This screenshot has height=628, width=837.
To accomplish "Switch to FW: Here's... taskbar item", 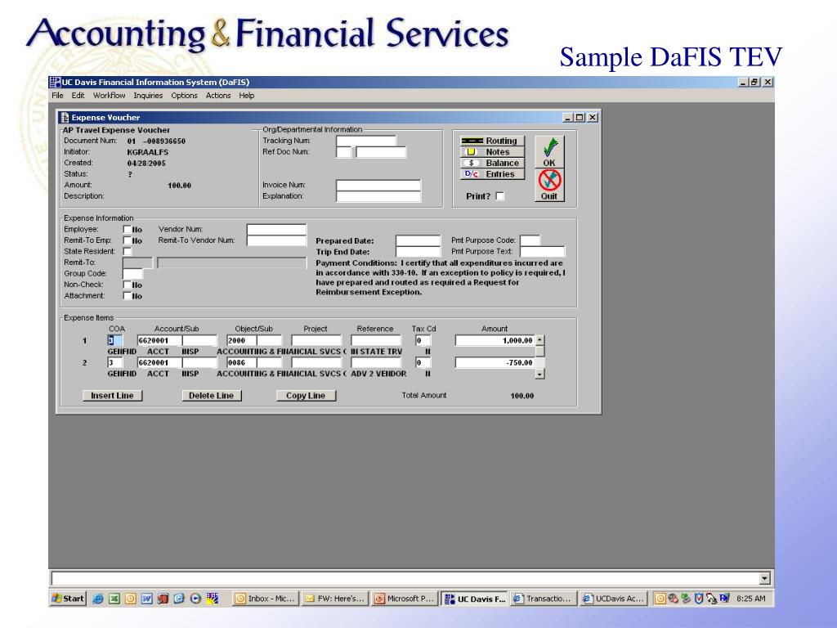I will tap(334, 599).
